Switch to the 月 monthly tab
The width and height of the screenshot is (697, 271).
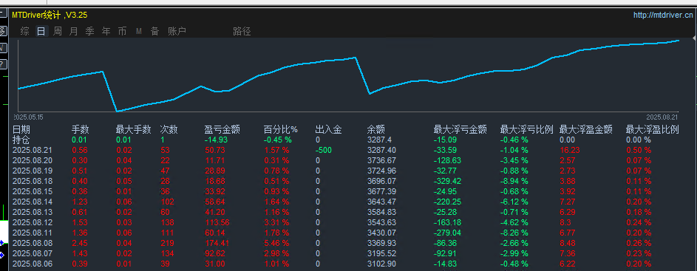pos(74,32)
